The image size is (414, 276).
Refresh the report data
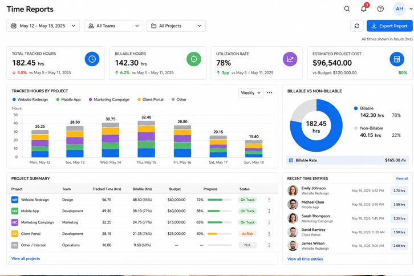pyautogui.click(x=357, y=26)
